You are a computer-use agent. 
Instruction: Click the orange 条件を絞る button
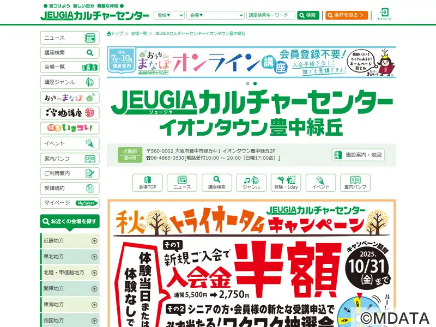pos(347,15)
